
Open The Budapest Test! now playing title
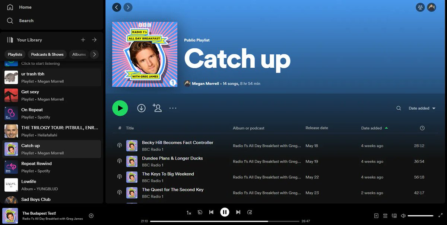coord(39,213)
